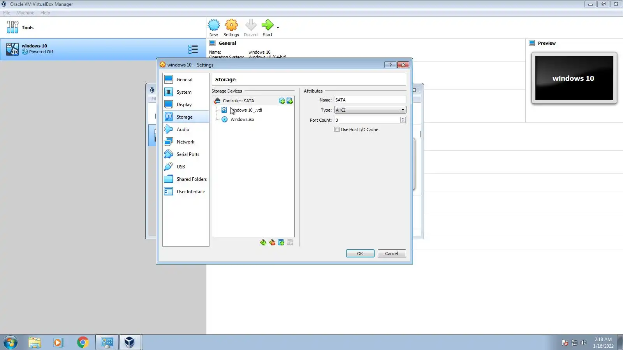Switch to Network settings page
This screenshot has height=350, width=623.
tap(186, 142)
